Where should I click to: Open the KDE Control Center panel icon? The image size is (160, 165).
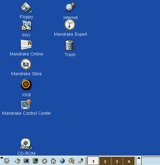(35, 161)
